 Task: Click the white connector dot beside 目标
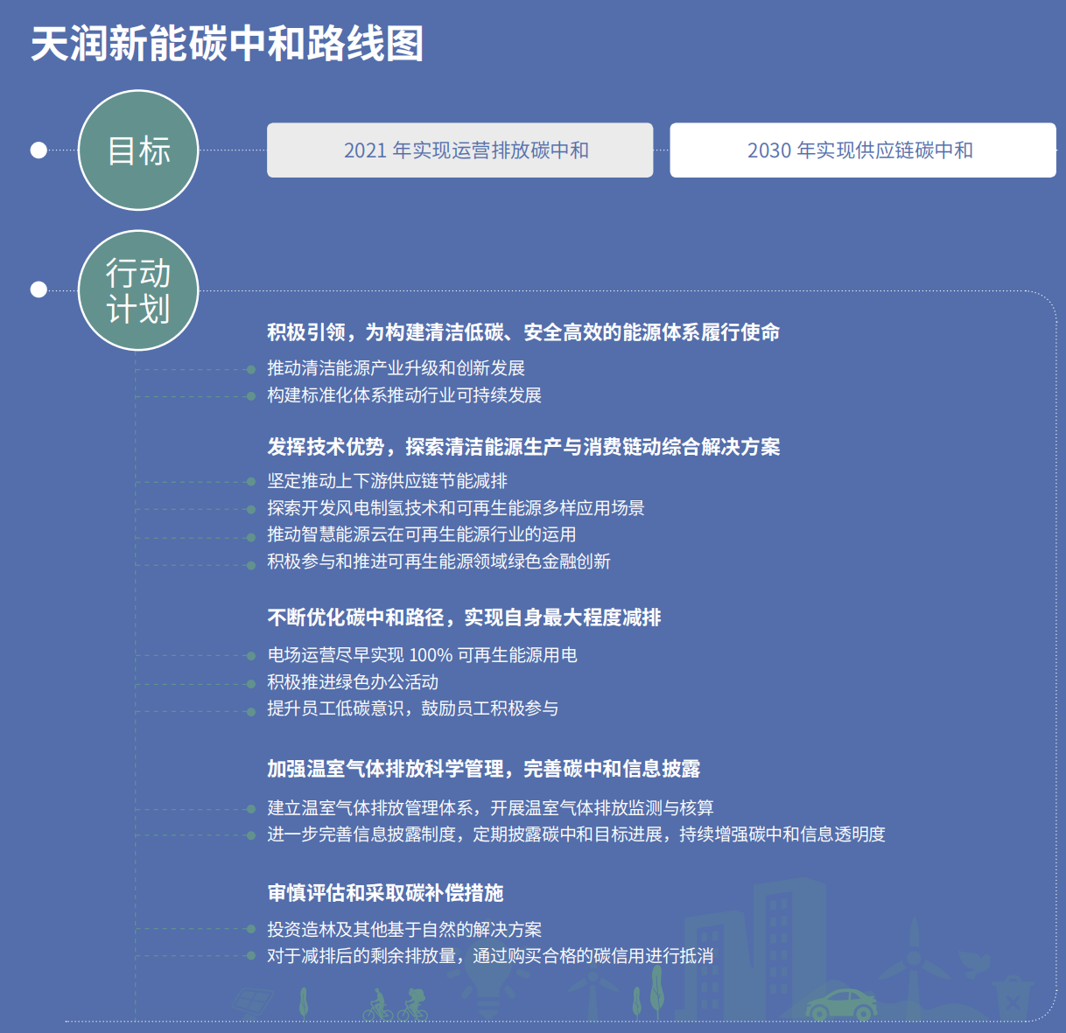point(39,150)
